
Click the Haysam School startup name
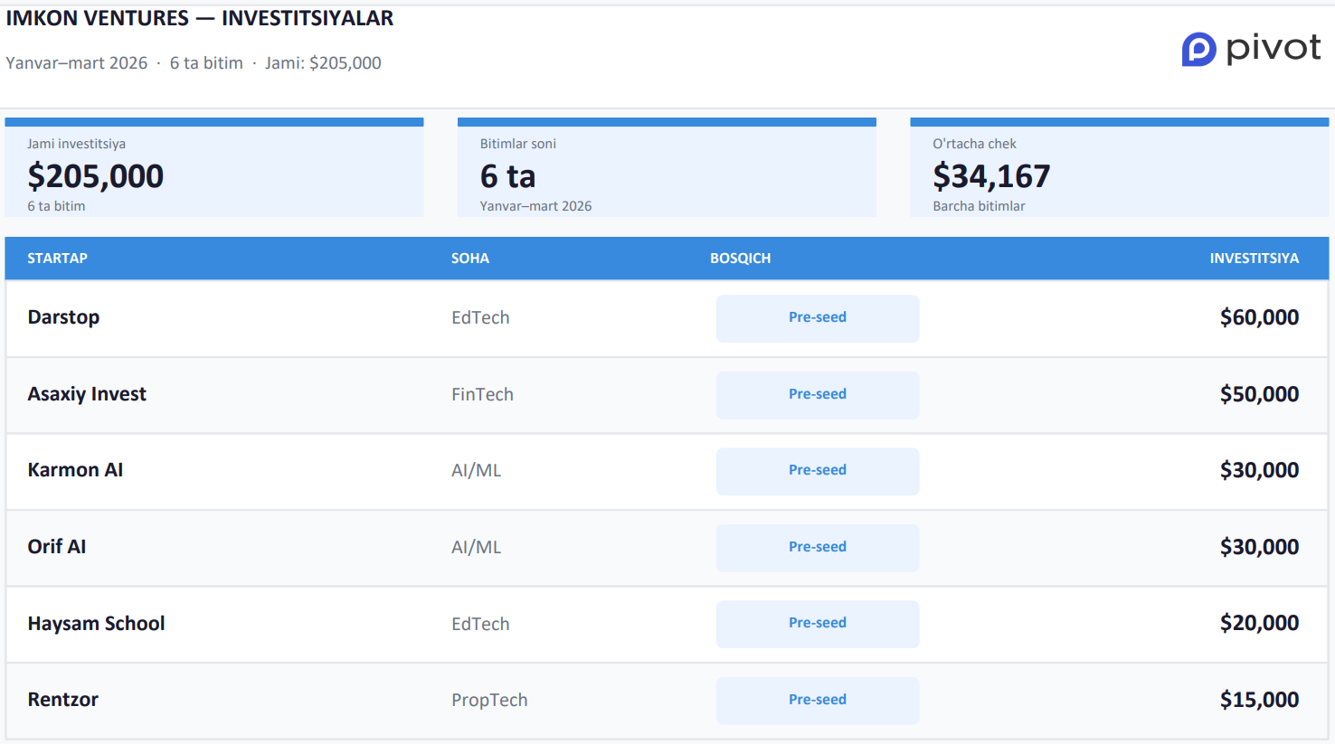(96, 624)
